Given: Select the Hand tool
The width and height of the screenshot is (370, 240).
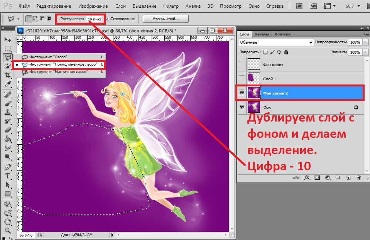Looking at the screenshot, I should pos(7,221).
